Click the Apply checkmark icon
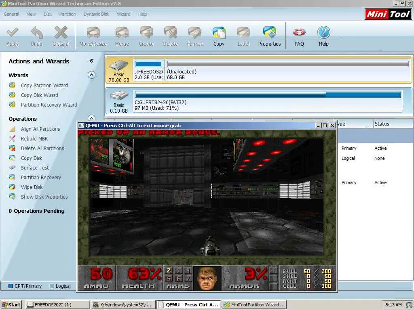Viewport: 414px width, 310px height. click(x=13, y=32)
